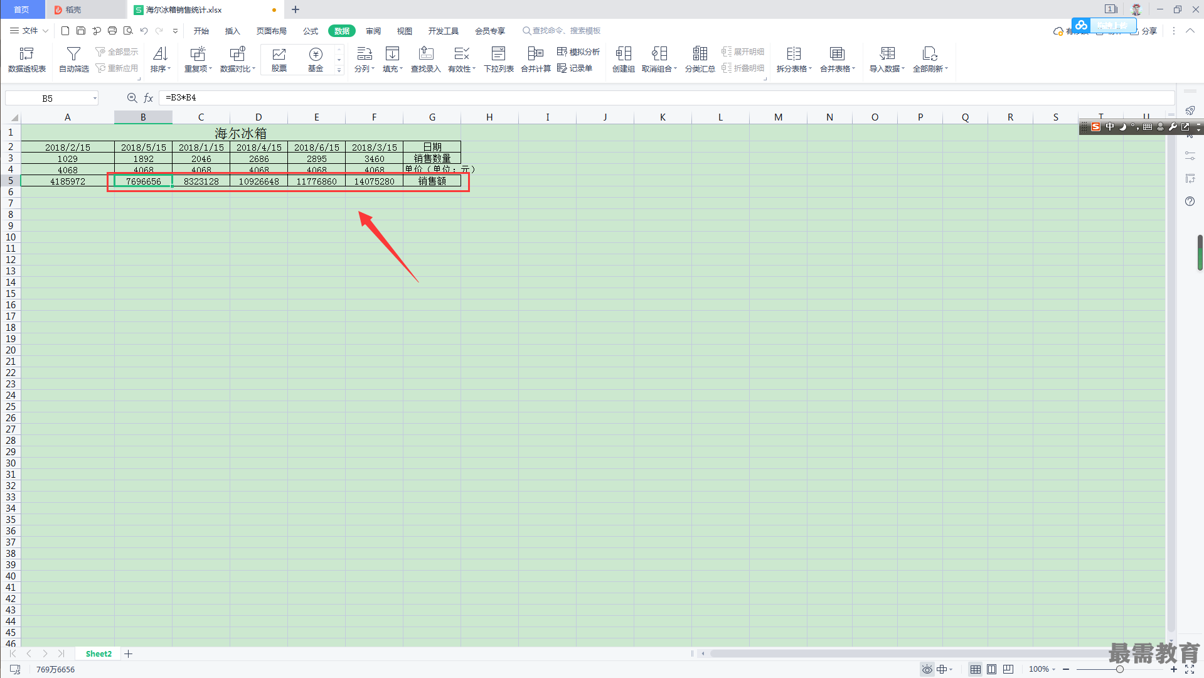The width and height of the screenshot is (1204, 678).
Task: Click the zoom magnifier next to fx
Action: pyautogui.click(x=132, y=98)
